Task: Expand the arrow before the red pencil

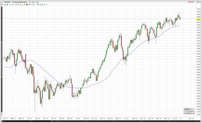Action: pyautogui.click(x=14, y=5)
